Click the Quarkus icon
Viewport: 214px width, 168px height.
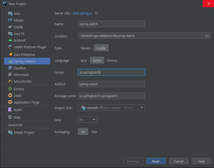coord(10,68)
